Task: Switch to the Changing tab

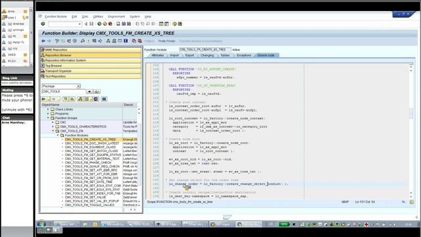Action: [x=207, y=55]
